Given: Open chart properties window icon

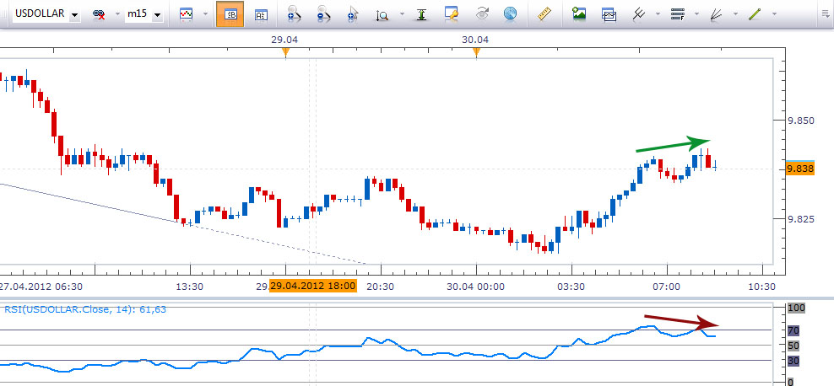Looking at the screenshot, I should click(x=452, y=13).
